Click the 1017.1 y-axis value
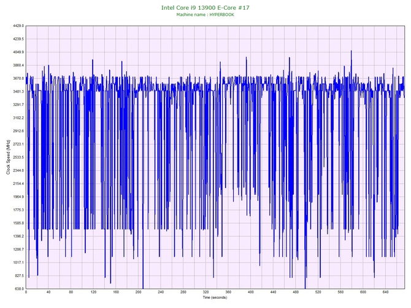 point(18,263)
